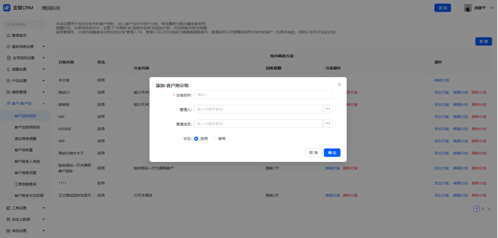Click 编辑方案 in 验收测试 row

tap(333, 169)
